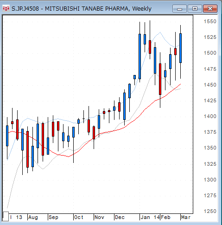Select the tall blue candle at start of January
Screen dimensions: 222x225
point(140,56)
